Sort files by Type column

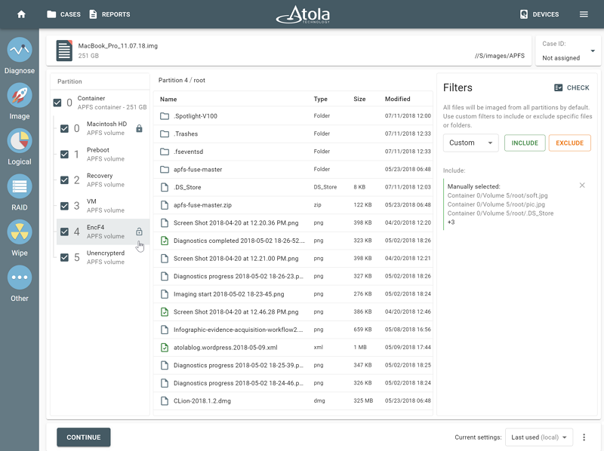(320, 99)
